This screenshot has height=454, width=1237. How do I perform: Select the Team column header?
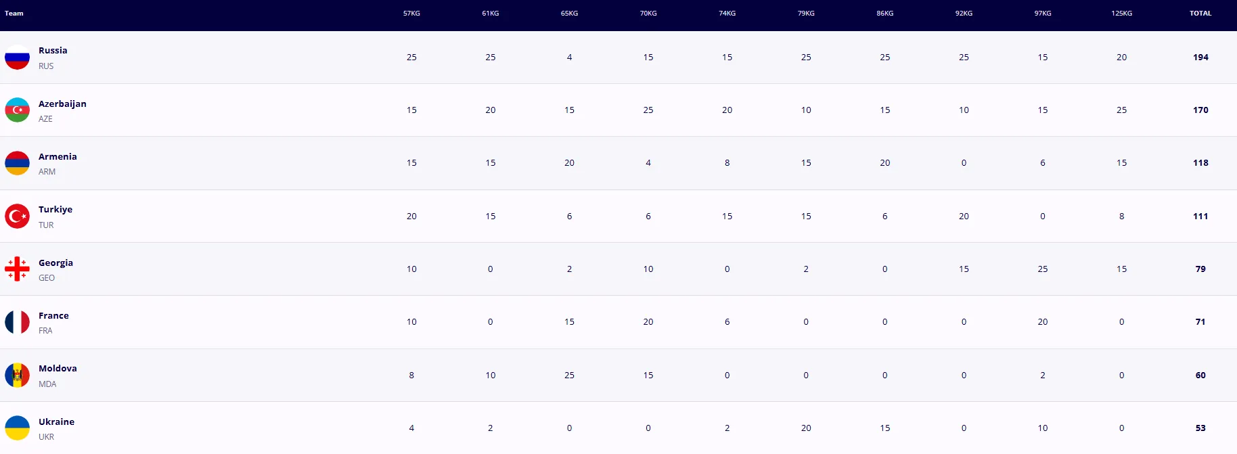pyautogui.click(x=14, y=14)
